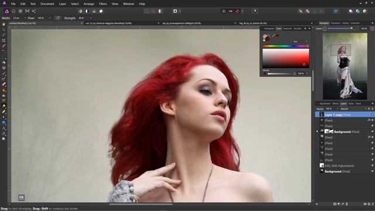Select the Crop tool in tools panel
Image resolution: width=375 pixels, height=211 pixels.
[x=4, y=40]
